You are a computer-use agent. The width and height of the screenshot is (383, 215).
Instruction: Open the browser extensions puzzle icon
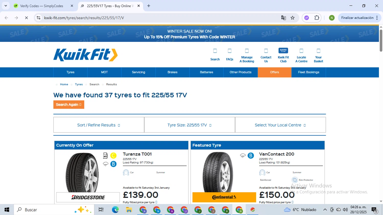coord(317,18)
